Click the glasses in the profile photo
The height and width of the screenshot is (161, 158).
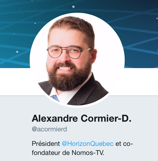[x=70, y=52]
